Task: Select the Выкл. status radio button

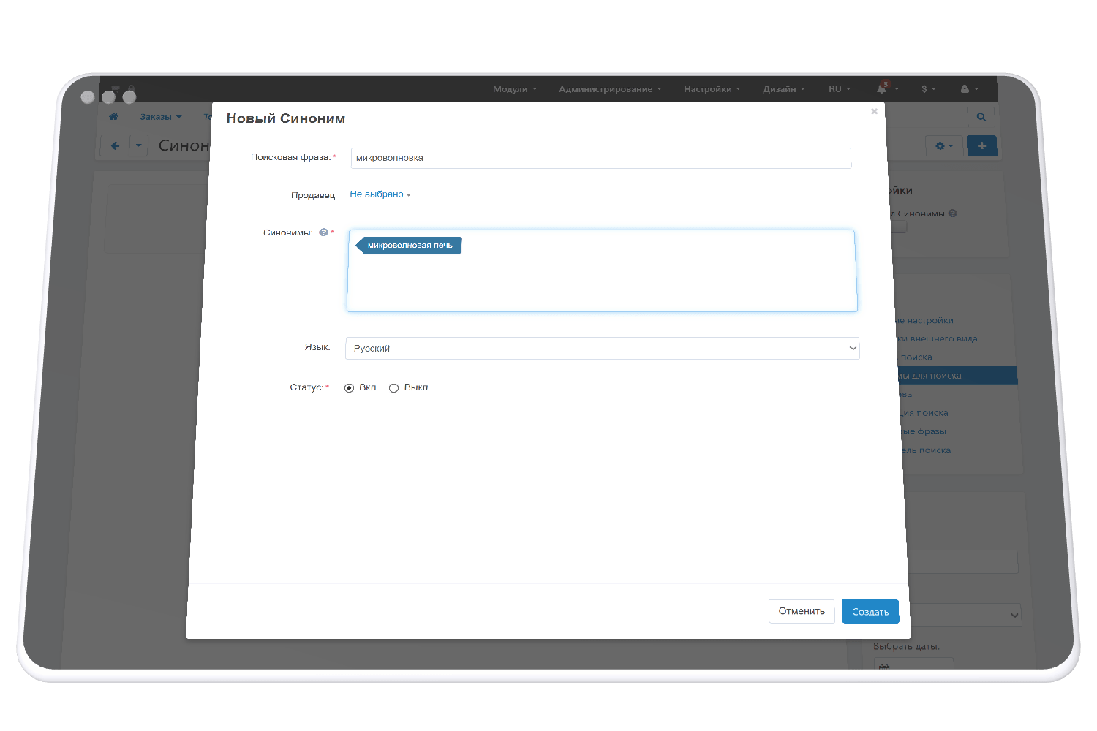Action: coord(393,388)
